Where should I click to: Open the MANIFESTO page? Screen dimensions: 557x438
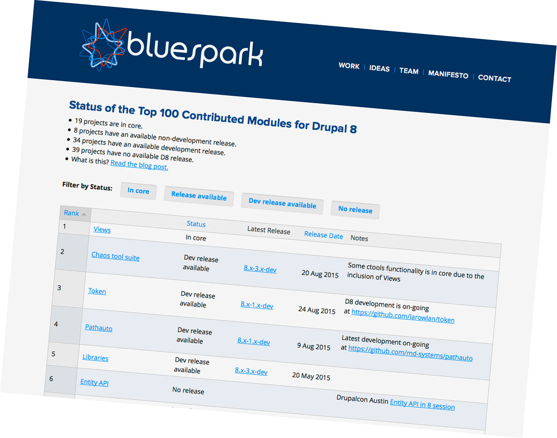448,75
